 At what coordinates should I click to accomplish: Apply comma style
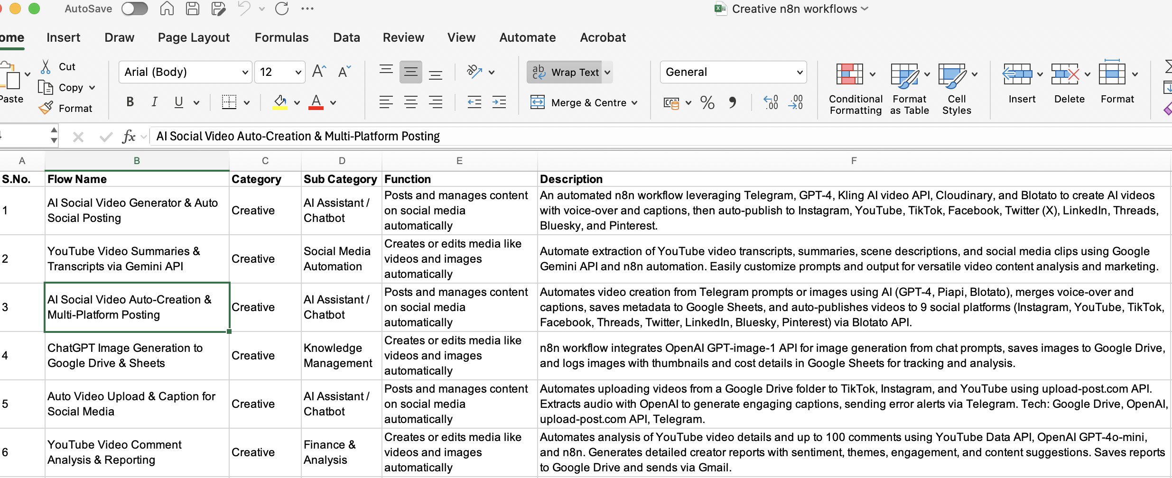(733, 102)
